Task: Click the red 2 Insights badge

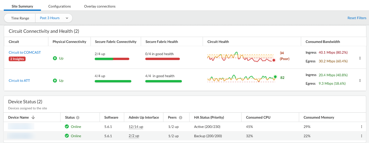Action: [x=17, y=59]
